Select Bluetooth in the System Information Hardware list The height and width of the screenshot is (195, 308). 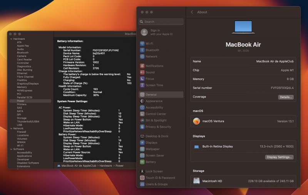[23, 53]
